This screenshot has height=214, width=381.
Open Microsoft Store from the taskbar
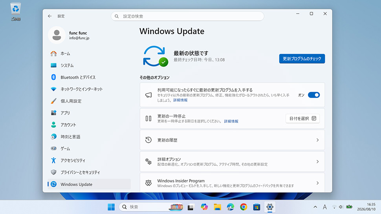pyautogui.click(x=256, y=207)
